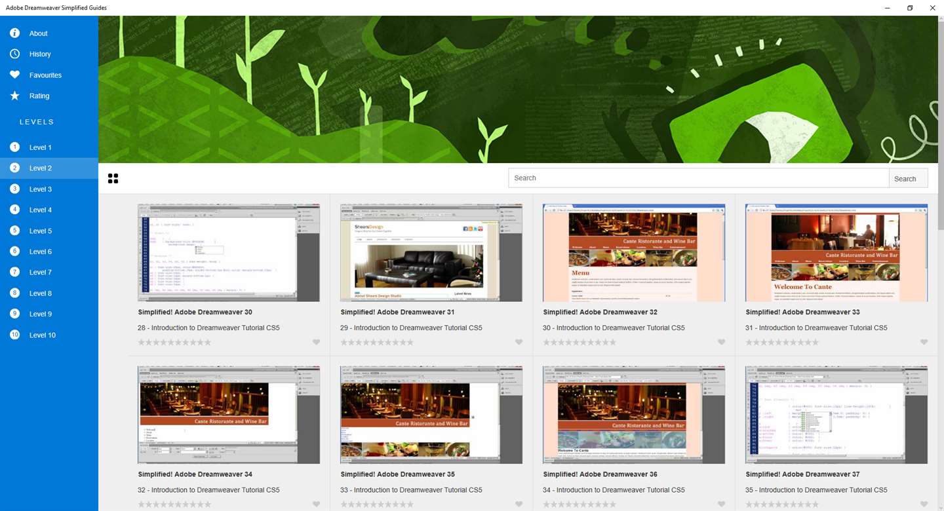Click title 'Simplified! Adobe Dreamweaver 35'
This screenshot has width=944, height=511.
pos(398,474)
